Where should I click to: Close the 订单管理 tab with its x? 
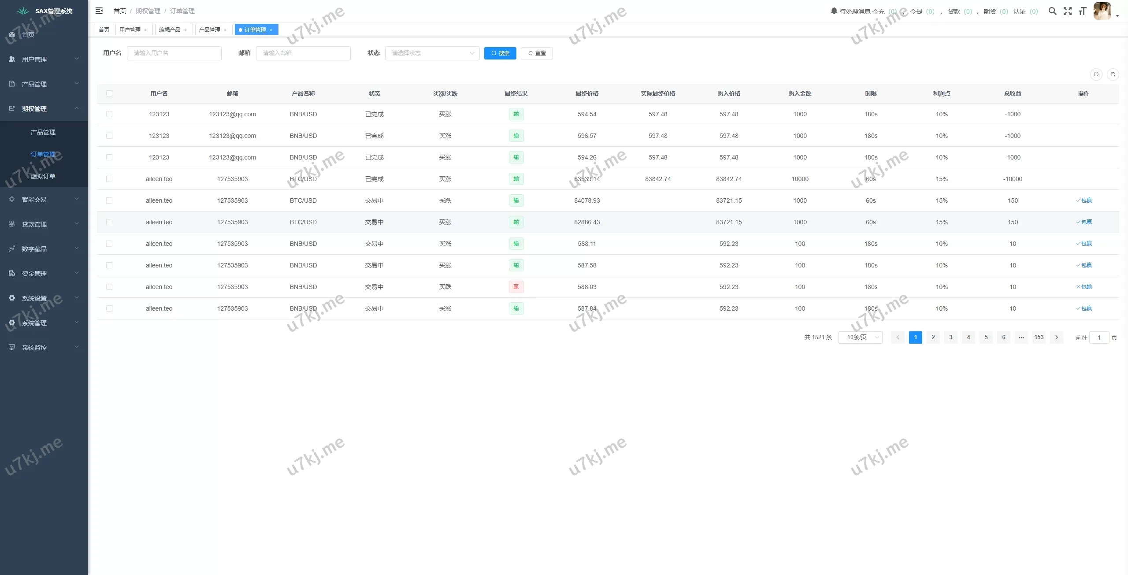coord(271,30)
